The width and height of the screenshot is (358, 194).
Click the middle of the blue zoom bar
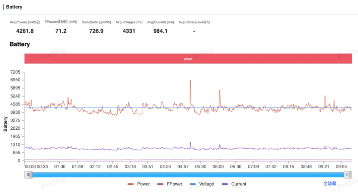[188, 175]
